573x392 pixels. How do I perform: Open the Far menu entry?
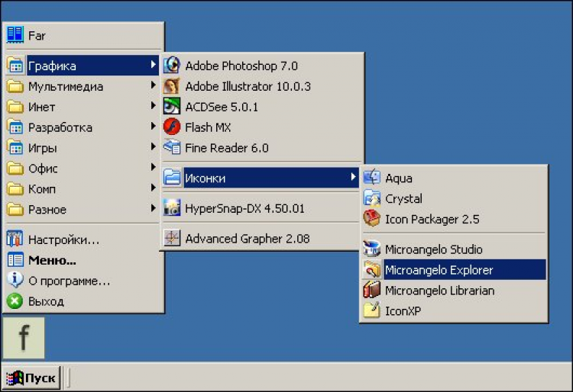point(84,35)
